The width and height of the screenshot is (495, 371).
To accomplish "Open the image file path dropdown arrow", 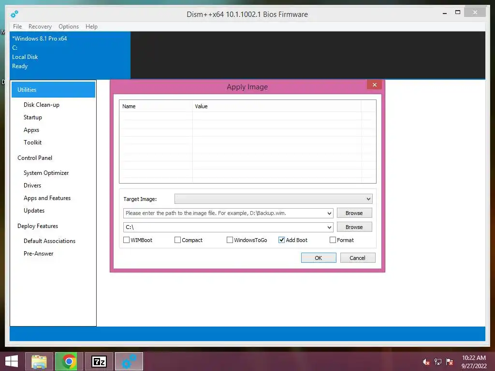I will click(329, 213).
